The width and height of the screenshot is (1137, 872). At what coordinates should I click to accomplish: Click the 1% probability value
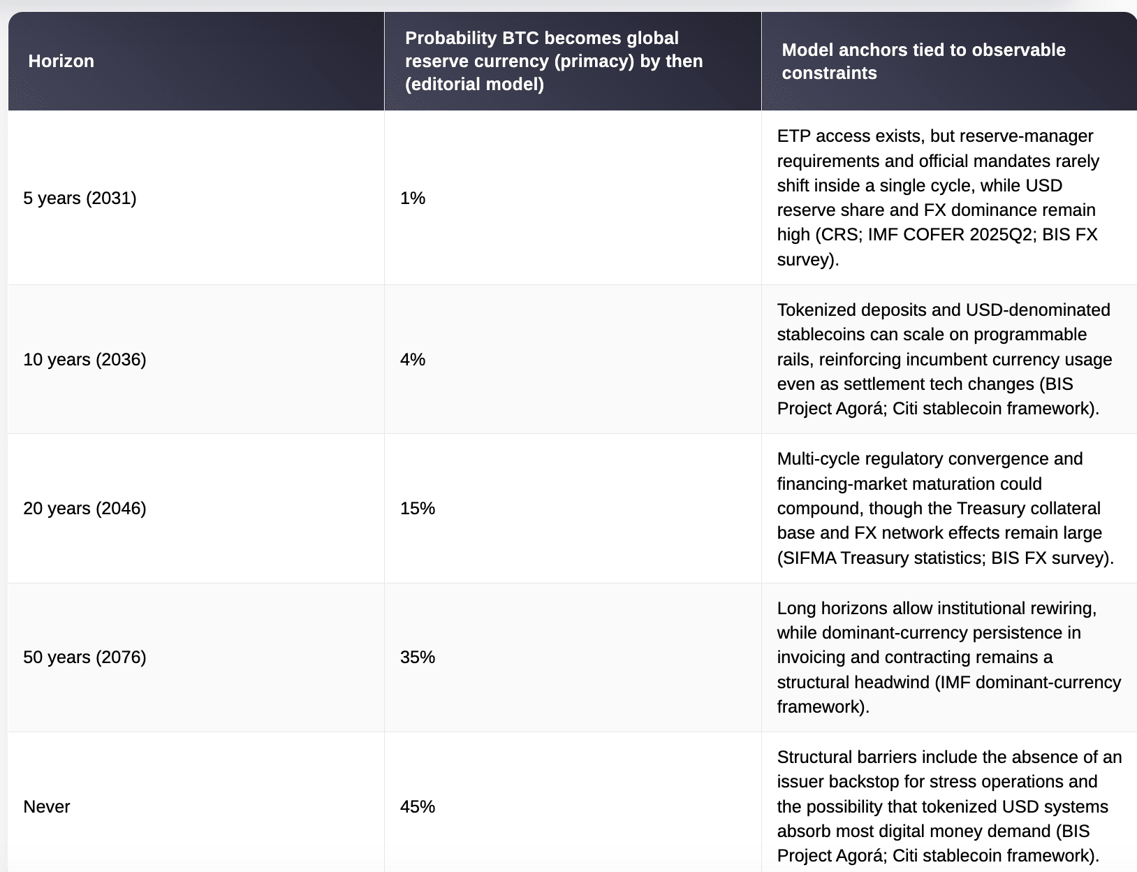pos(413,198)
